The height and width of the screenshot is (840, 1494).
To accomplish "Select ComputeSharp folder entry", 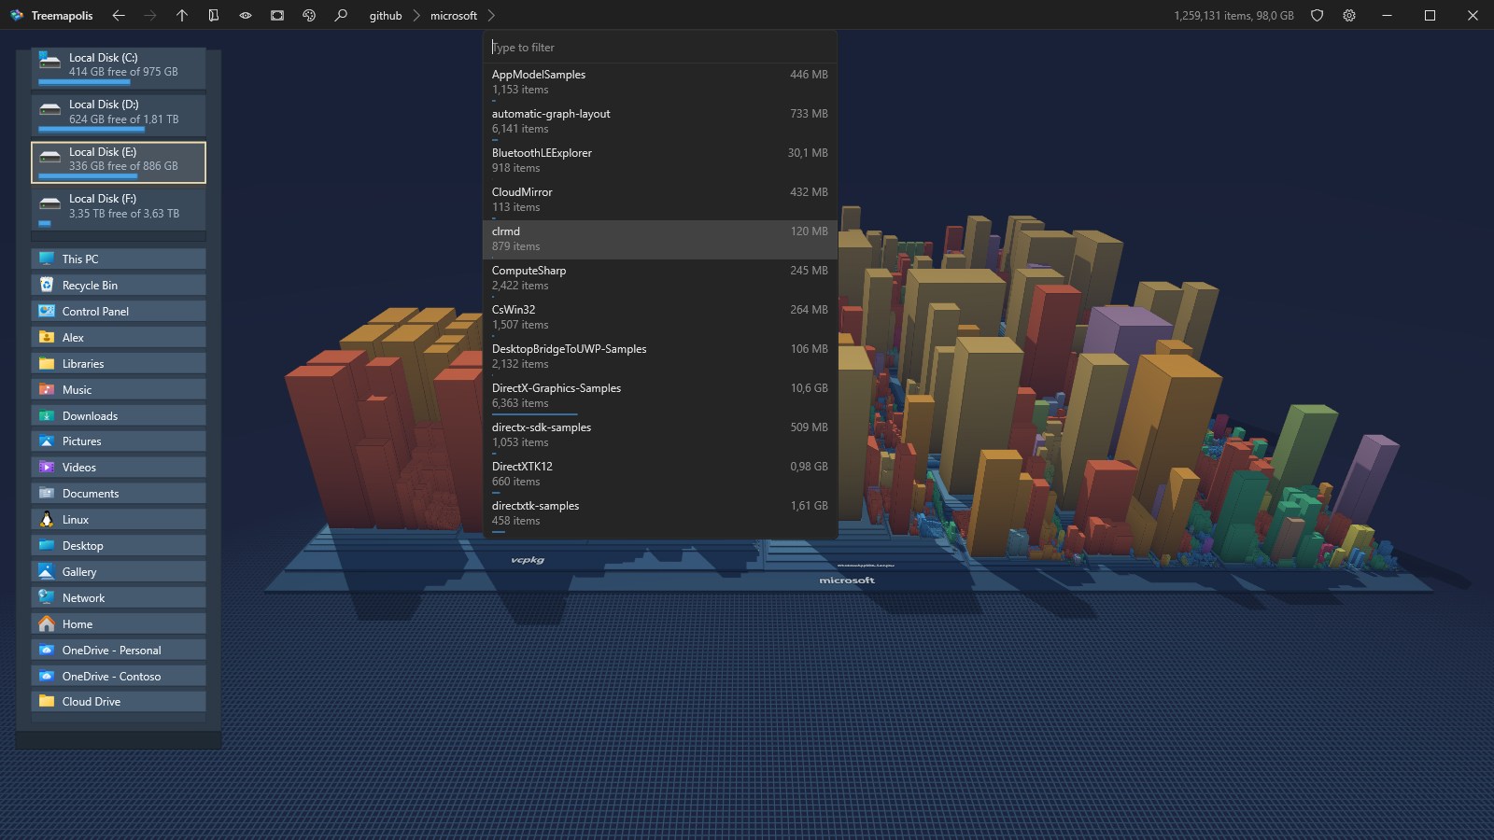I will coord(659,278).
